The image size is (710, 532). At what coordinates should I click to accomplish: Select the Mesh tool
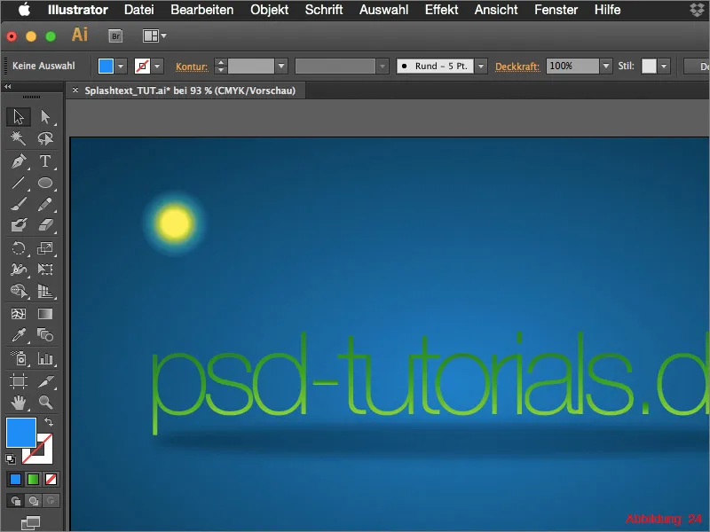[19, 314]
